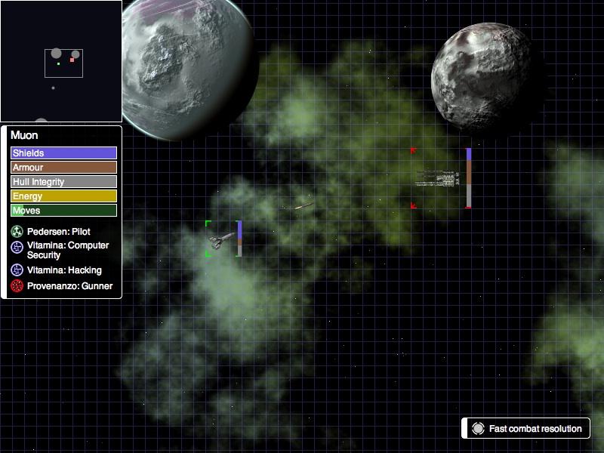Click the Muon ship name heading
The image size is (604, 453).
coord(25,136)
